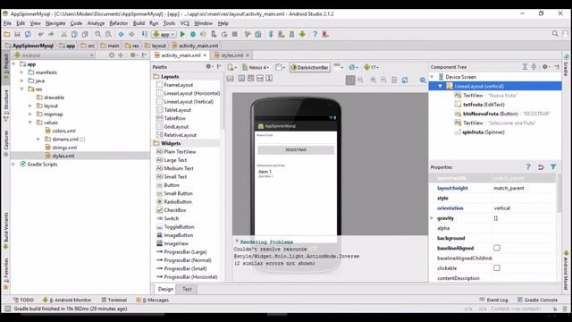Select the Design tab below preview
The image size is (572, 322).
165,289
